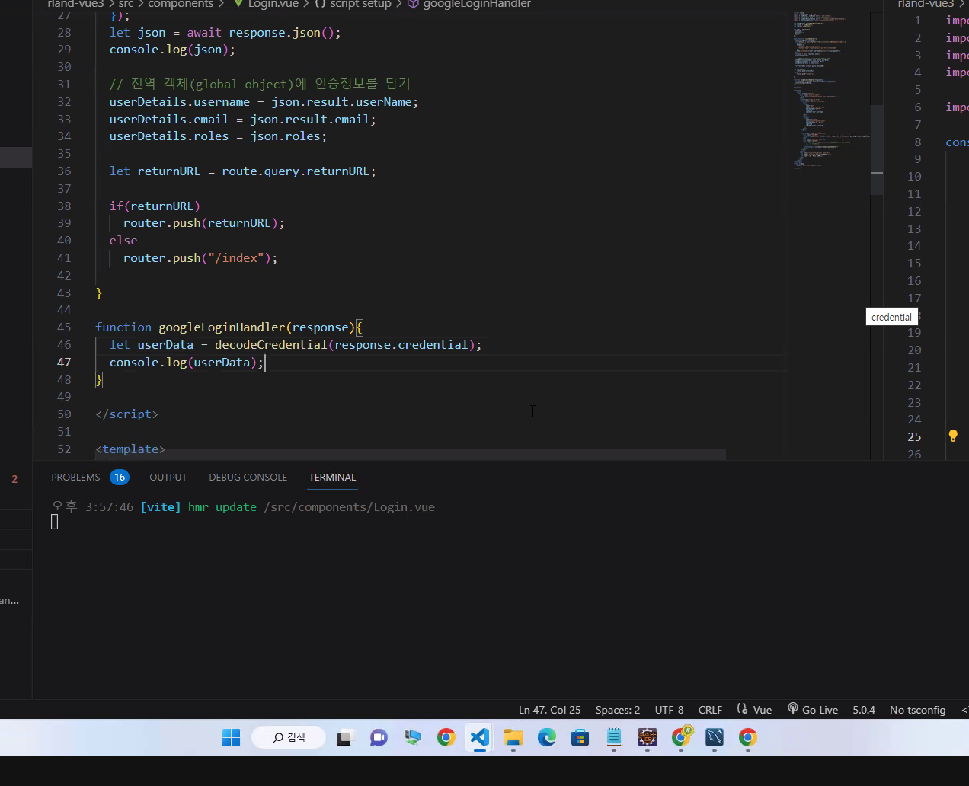Click the horizontal scrollbar under the editor
969x786 pixels.
(410, 454)
